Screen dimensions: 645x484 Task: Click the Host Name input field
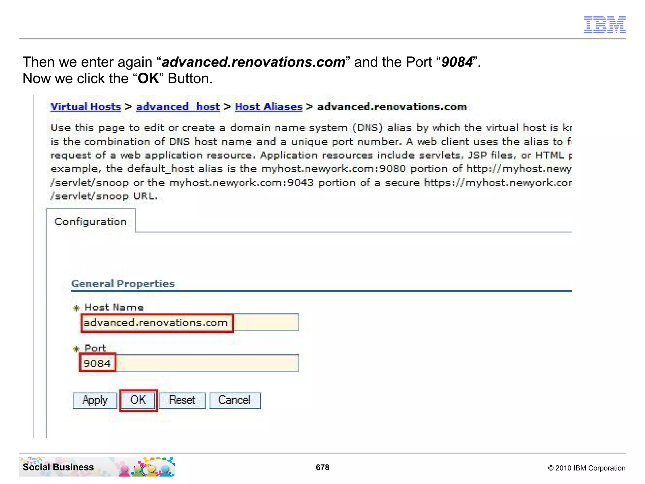coord(190,323)
